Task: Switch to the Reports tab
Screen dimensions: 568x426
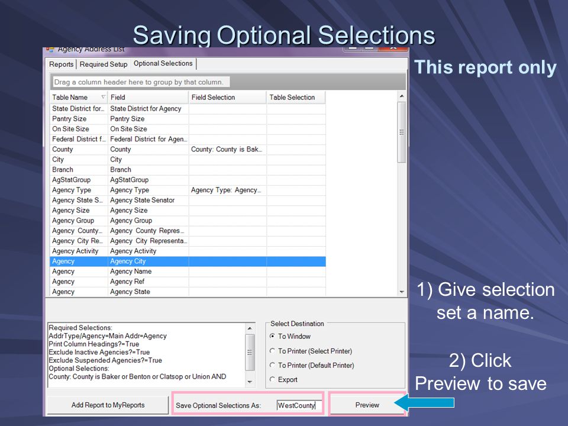Action: [x=61, y=64]
